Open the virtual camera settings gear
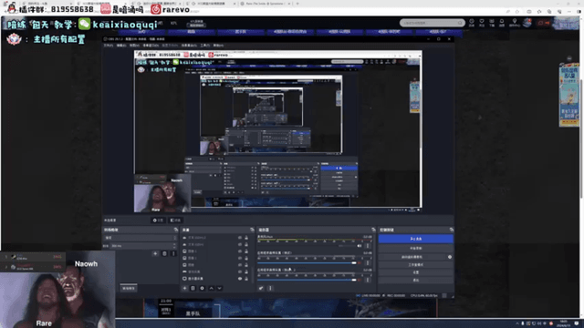This screenshot has width=584, height=328. 450,257
